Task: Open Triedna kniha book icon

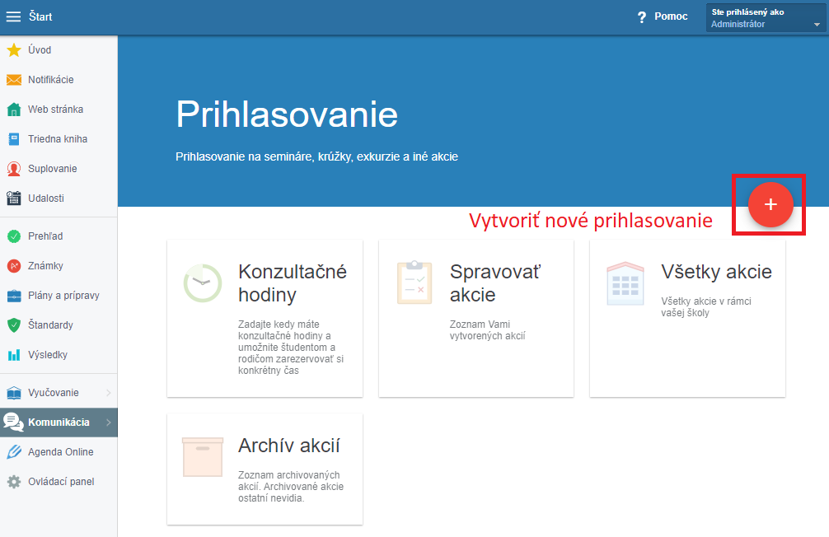Action: tap(14, 139)
